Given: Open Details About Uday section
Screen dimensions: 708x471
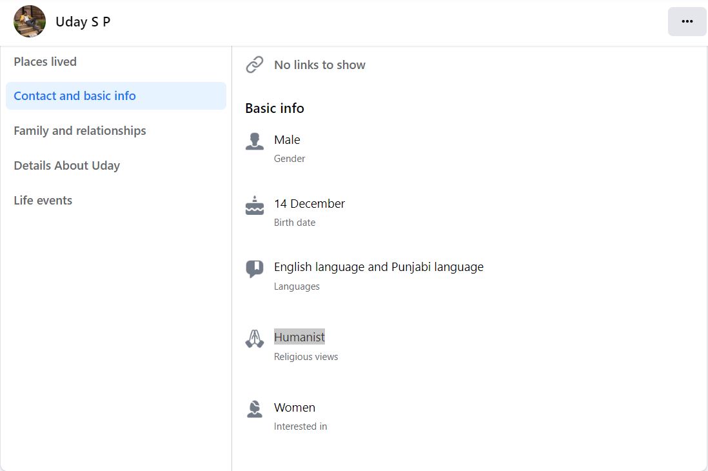Looking at the screenshot, I should point(67,165).
